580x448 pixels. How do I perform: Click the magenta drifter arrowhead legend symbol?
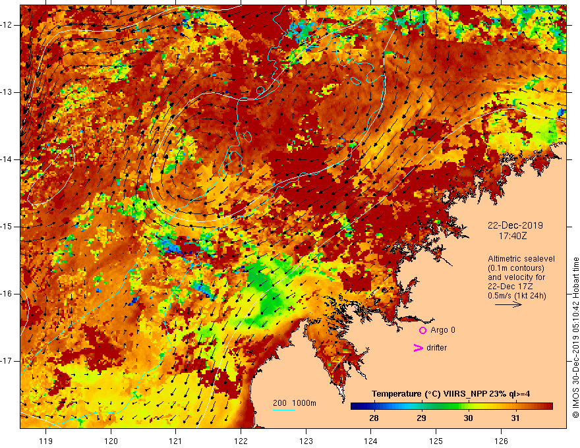[x=418, y=348]
